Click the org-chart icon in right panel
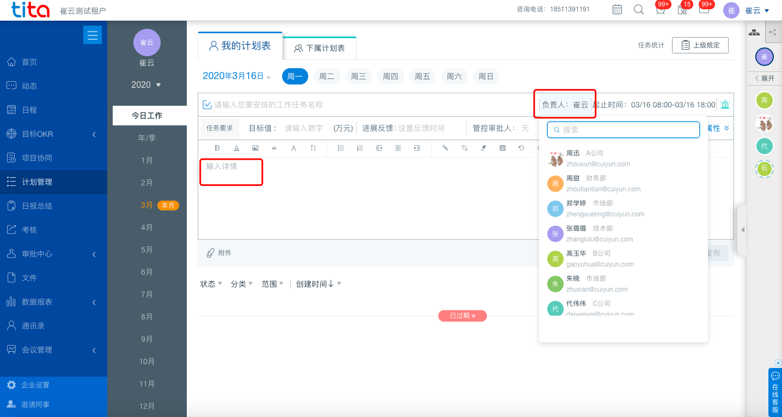782x417 pixels. [754, 32]
